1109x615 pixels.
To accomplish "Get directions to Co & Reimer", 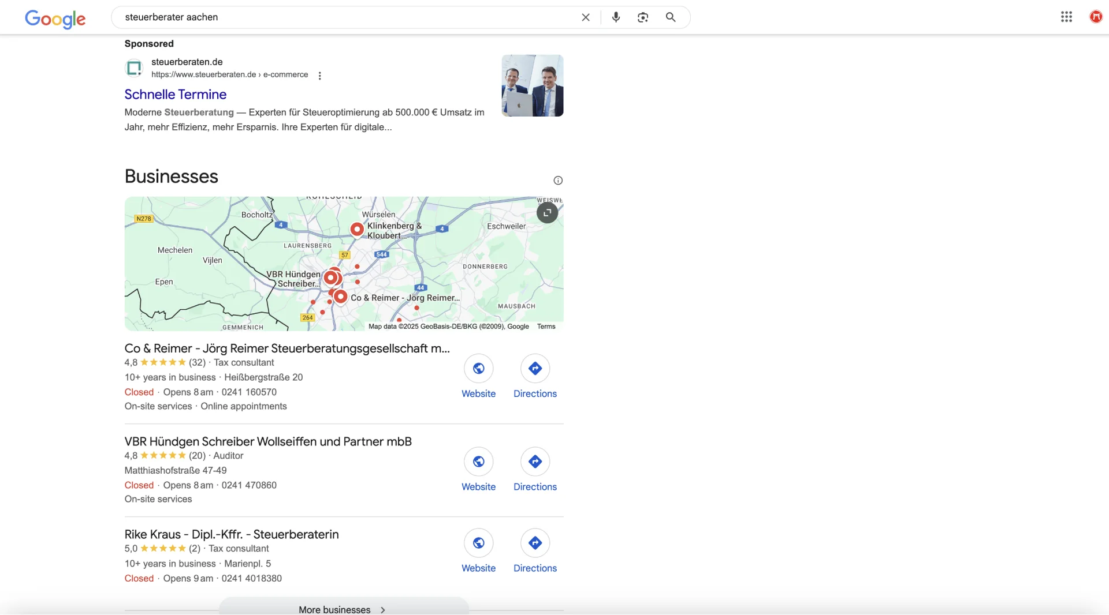I will click(535, 369).
